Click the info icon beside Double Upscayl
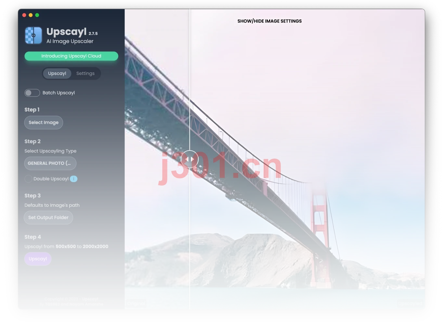This screenshot has width=443, height=330. point(74,179)
